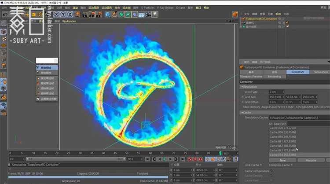Collapse the Cache section
The width and height of the screenshot is (330, 184).
click(x=242, y=113)
